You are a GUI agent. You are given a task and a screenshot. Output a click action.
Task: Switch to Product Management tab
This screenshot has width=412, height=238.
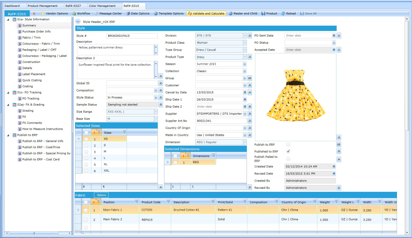[x=42, y=6]
